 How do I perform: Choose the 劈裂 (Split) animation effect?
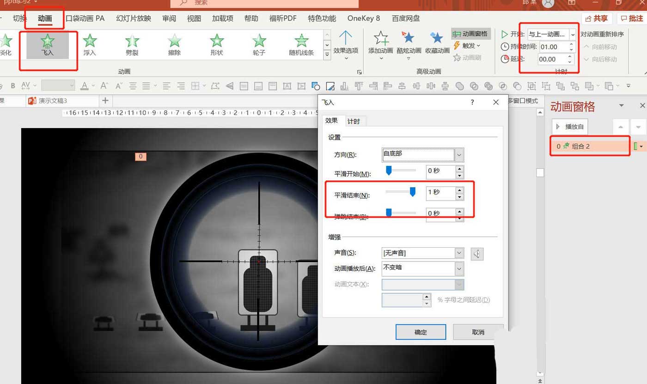click(x=132, y=44)
